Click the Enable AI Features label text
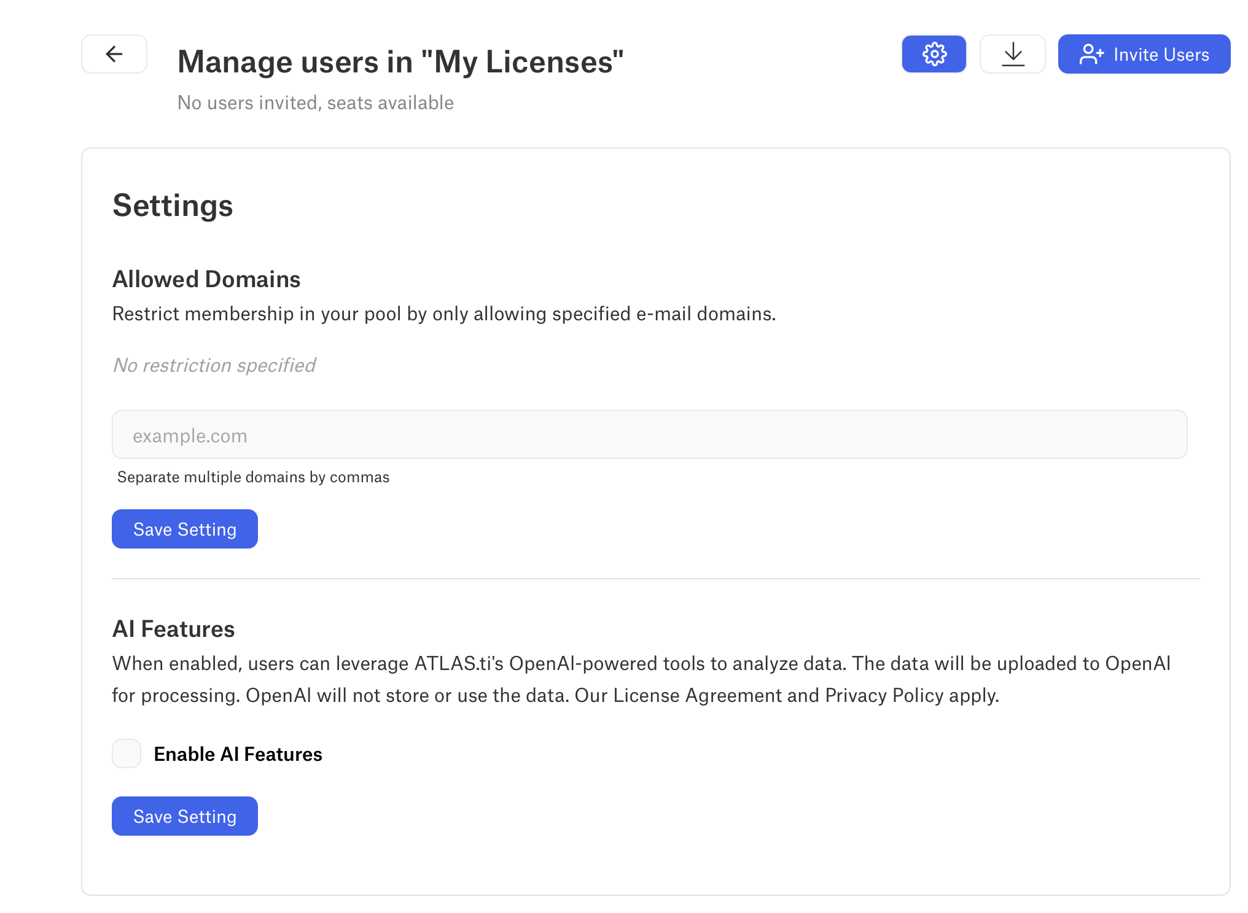1248x913 pixels. click(x=238, y=754)
